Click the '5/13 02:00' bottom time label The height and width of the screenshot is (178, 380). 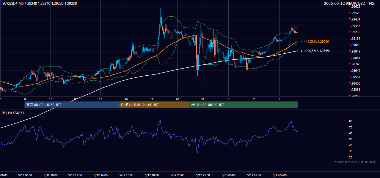[254, 175]
